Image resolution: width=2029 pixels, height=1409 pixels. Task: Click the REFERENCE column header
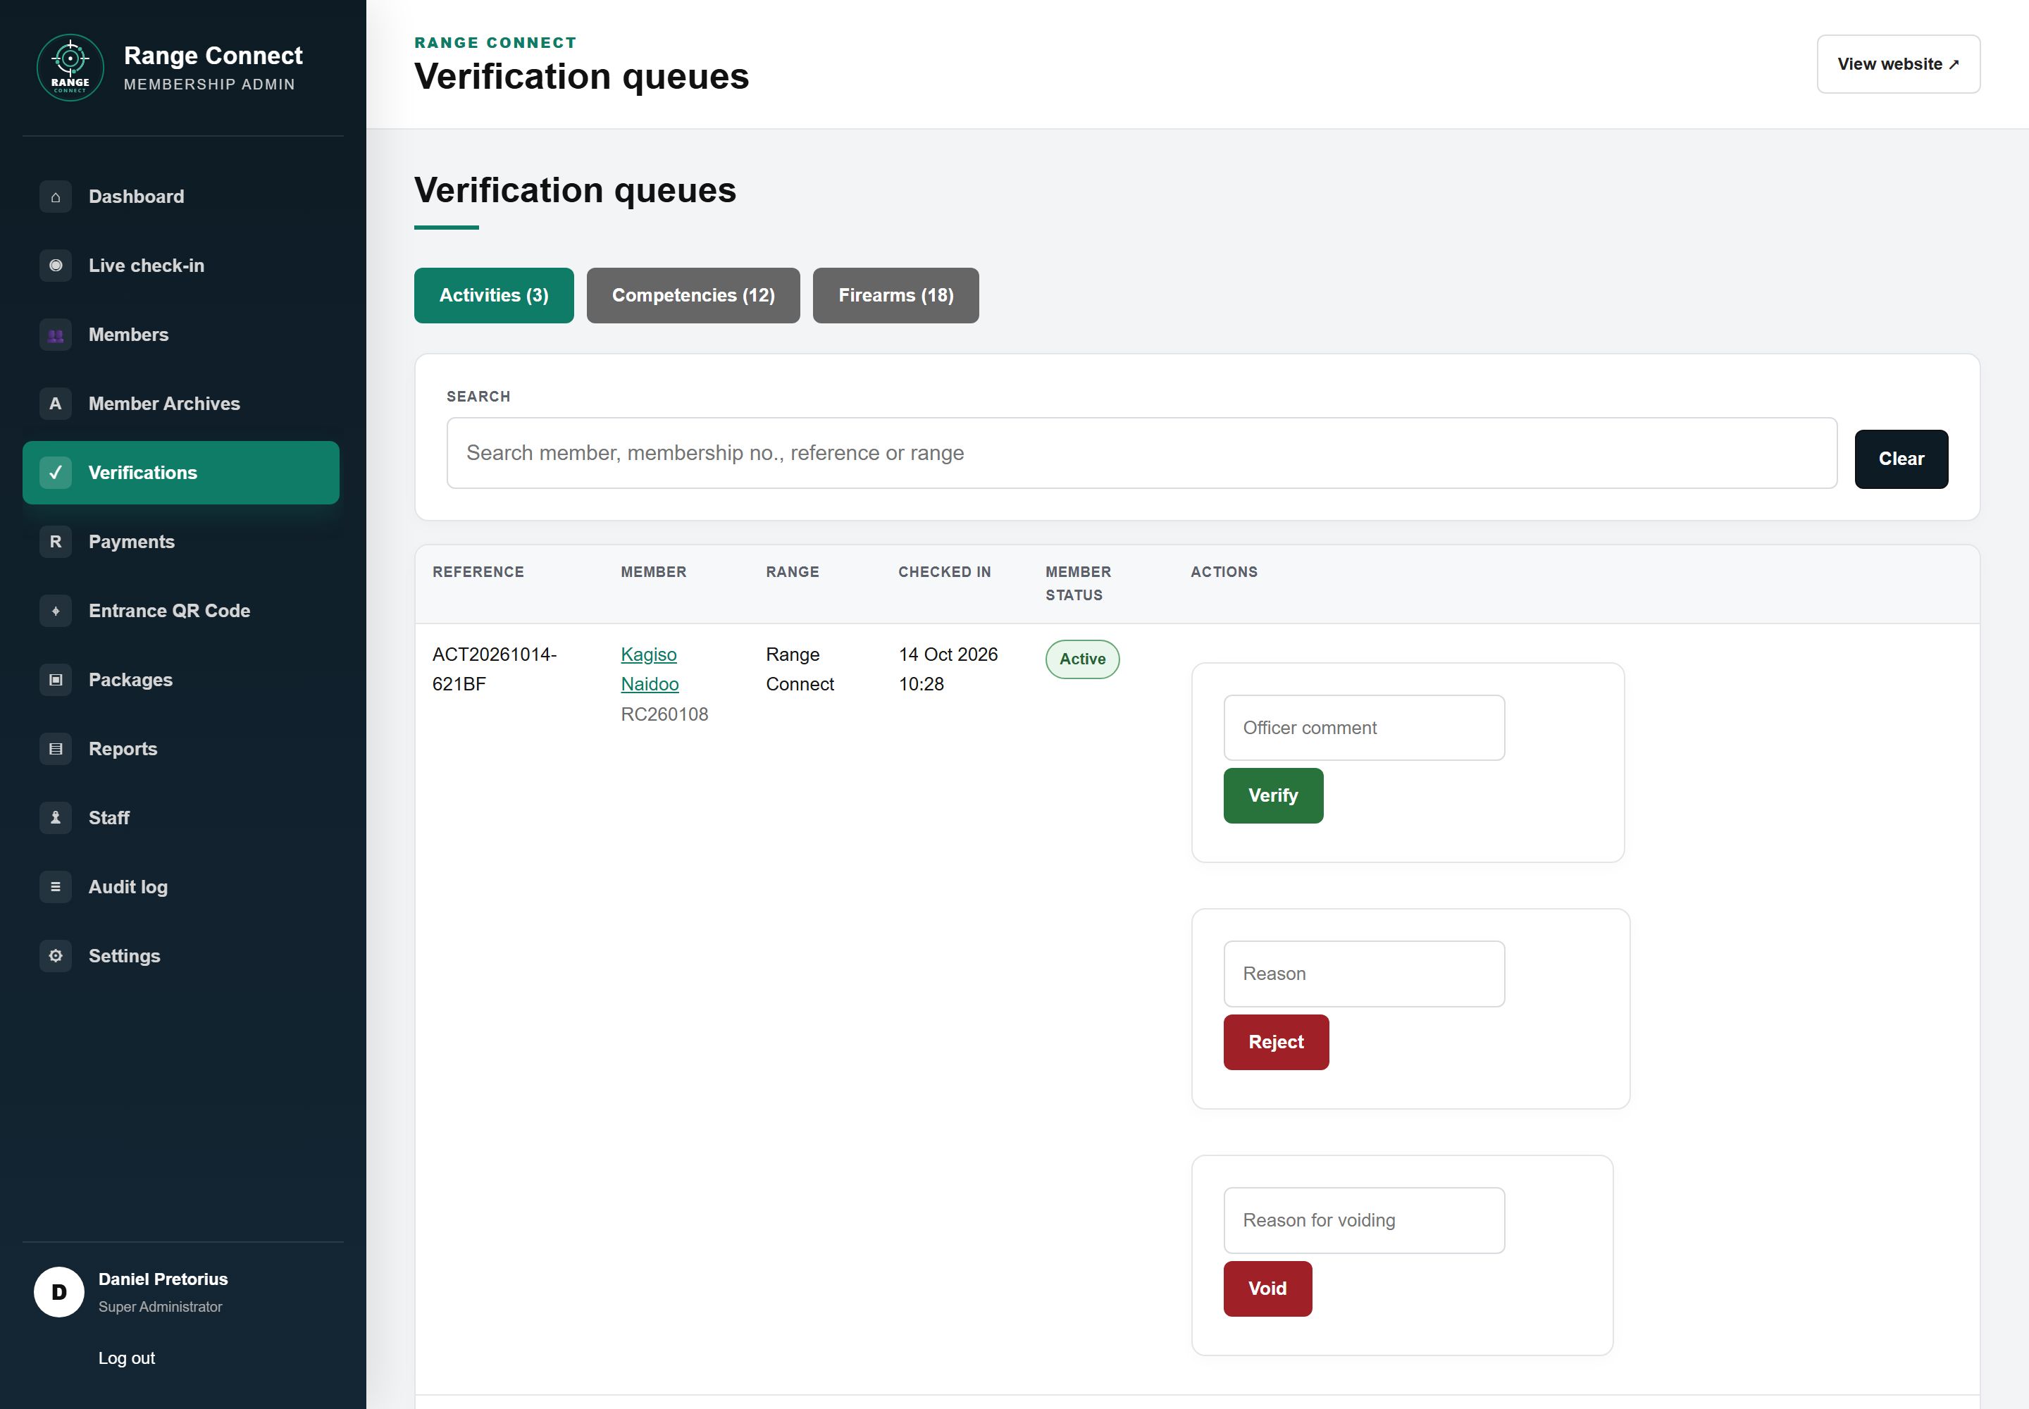tap(478, 572)
